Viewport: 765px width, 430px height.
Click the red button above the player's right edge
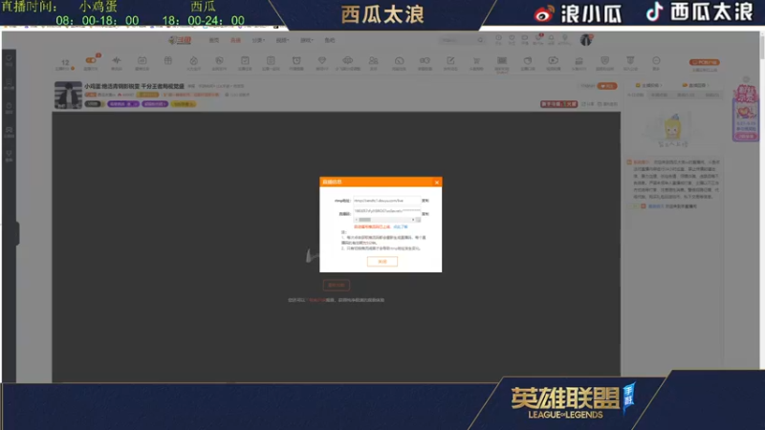click(x=558, y=104)
